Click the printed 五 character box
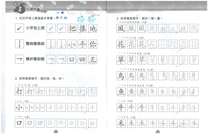The height and width of the screenshot is (134, 208). (92, 60)
